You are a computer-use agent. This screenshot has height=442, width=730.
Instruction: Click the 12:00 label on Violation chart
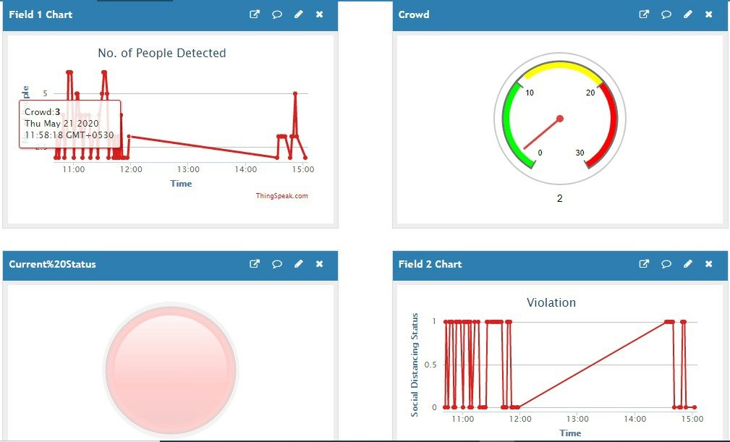click(x=520, y=419)
